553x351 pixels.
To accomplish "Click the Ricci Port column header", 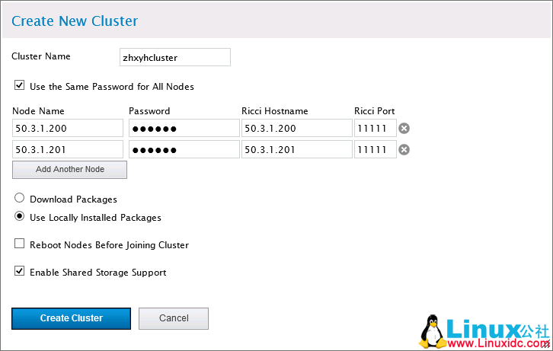I will (x=375, y=111).
